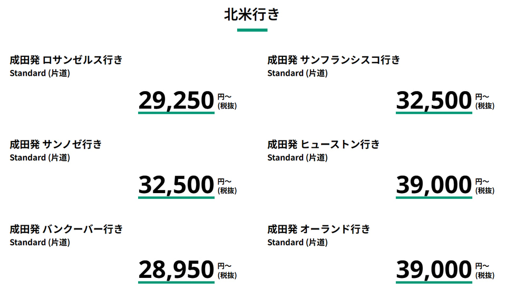
Task: Select the 成田発 サンノゼ行き flight title
Action: 56,144
